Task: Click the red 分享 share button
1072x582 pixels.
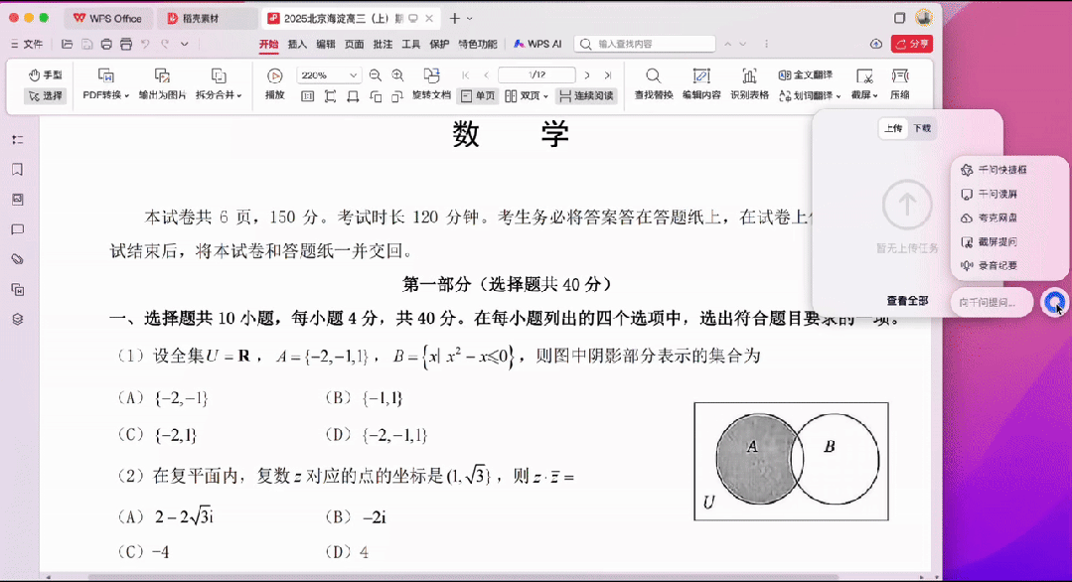Action: 912,44
